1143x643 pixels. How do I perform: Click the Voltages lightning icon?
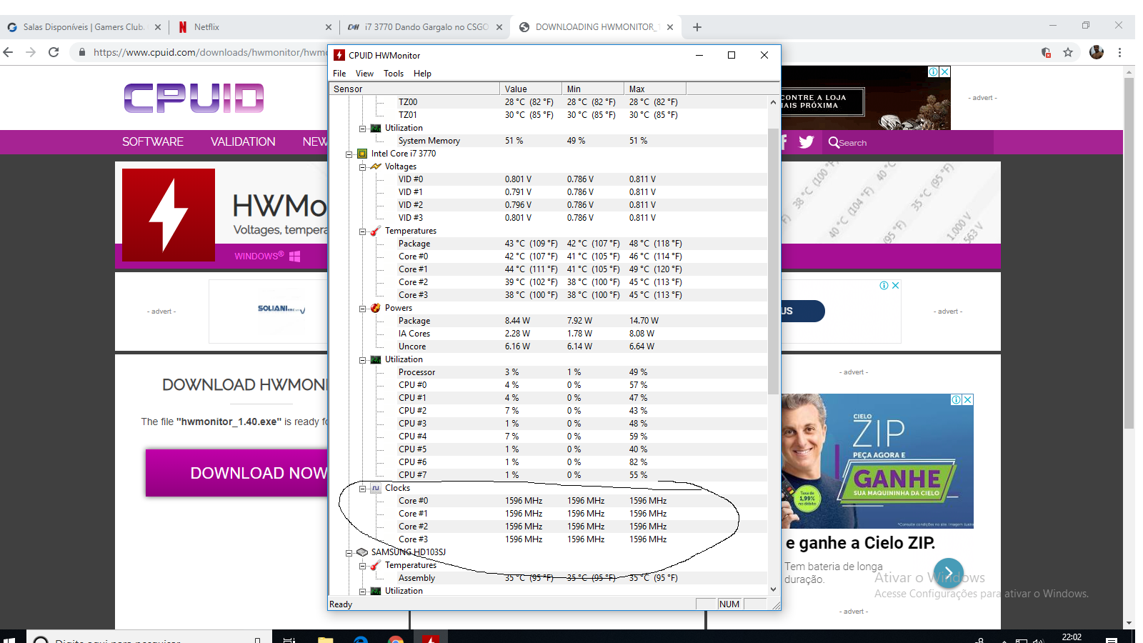pyautogui.click(x=376, y=166)
